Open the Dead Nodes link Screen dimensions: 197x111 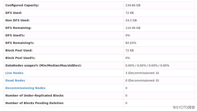click(x=15, y=80)
